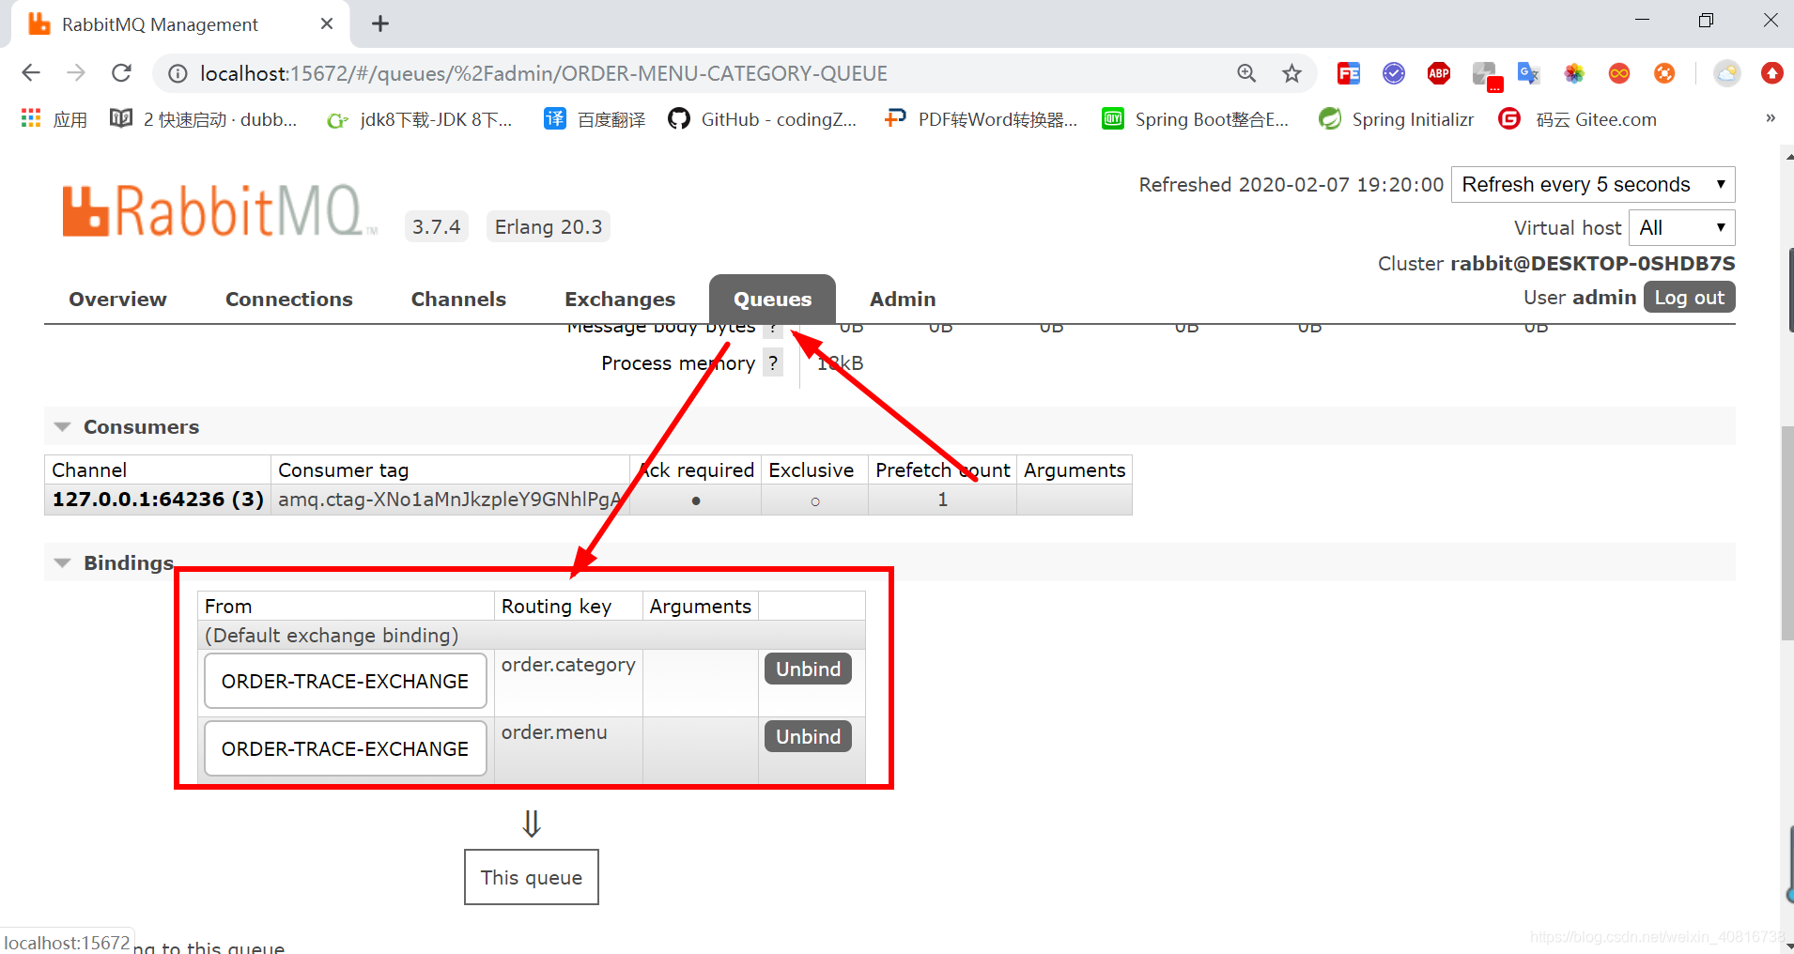Click the Erlang 20.3 label
This screenshot has height=954, width=1794.
point(549,226)
